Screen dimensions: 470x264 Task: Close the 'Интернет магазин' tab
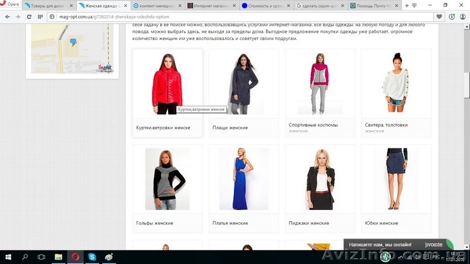click(234, 6)
